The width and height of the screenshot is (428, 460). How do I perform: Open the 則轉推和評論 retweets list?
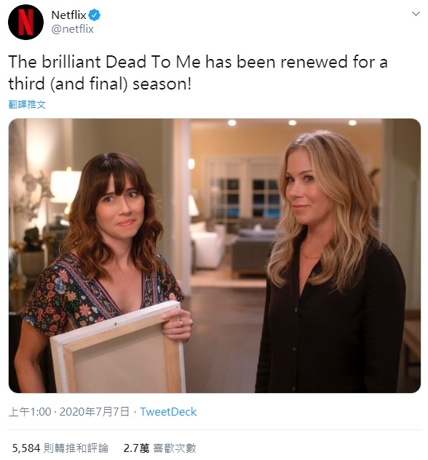76,448
